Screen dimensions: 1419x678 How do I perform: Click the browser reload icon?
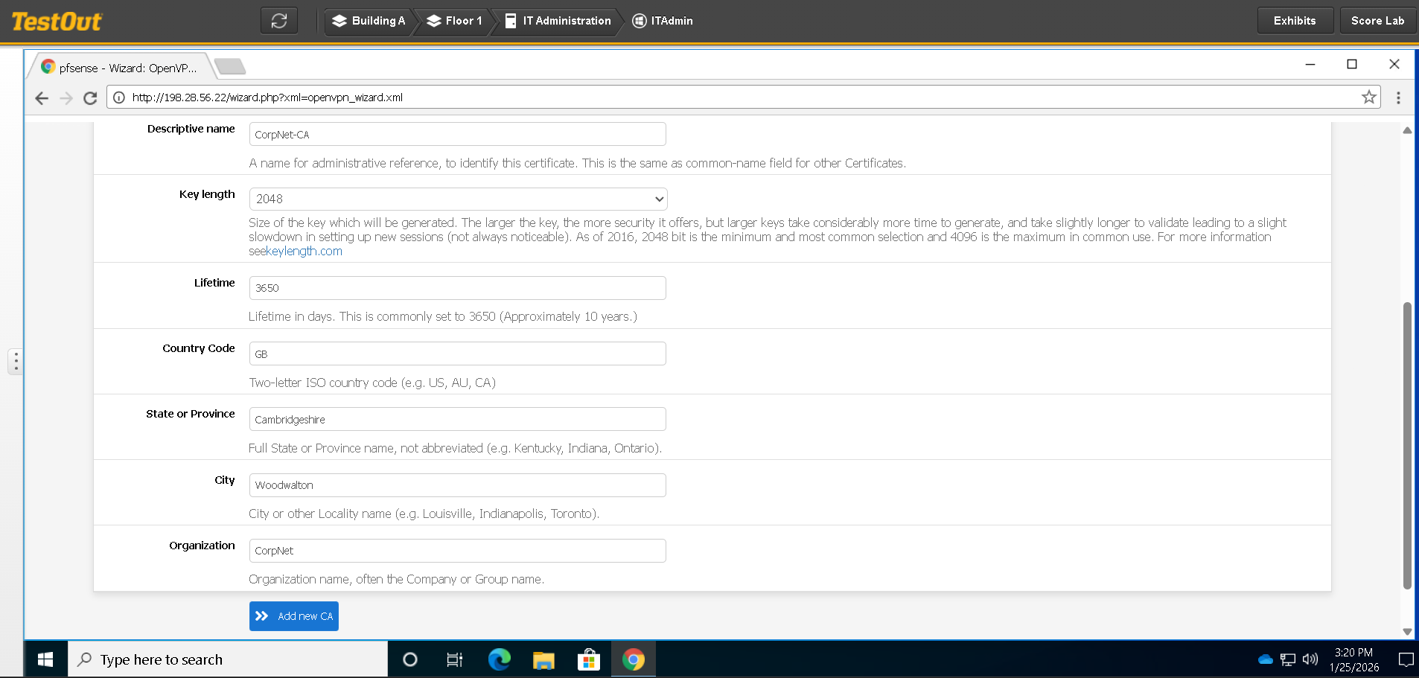(x=90, y=98)
